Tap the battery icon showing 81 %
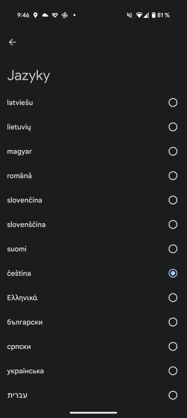This screenshot has width=187, height=418. [154, 15]
